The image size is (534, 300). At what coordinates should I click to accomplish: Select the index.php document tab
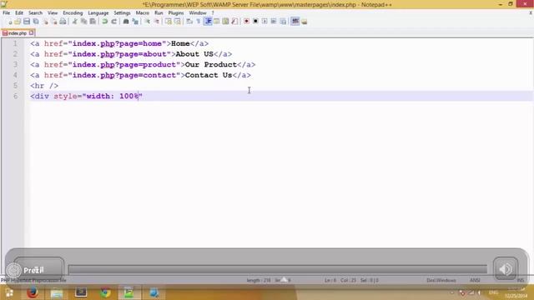tap(18, 33)
